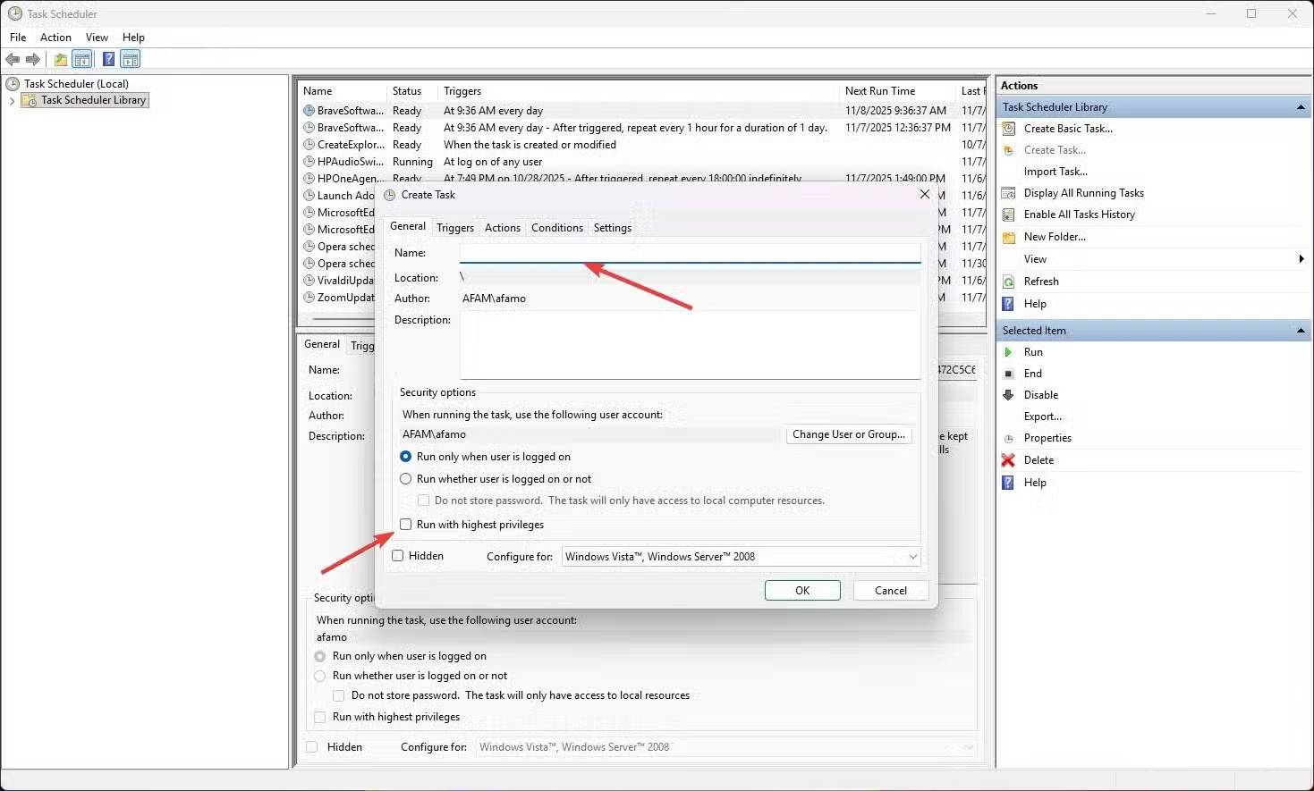Viewport: 1314px width, 791px height.
Task: Click the Forward arrow toolbar icon
Action: [33, 59]
